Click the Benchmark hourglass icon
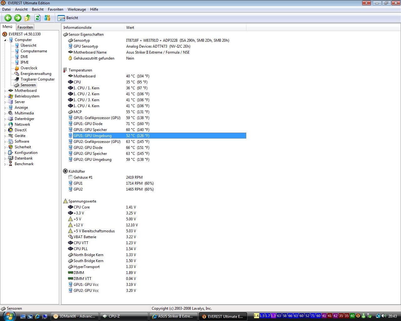The image size is (401, 321). (11, 164)
